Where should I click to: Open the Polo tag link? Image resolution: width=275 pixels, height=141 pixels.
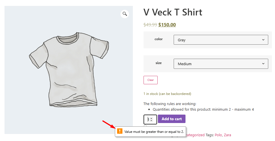pos(218,135)
